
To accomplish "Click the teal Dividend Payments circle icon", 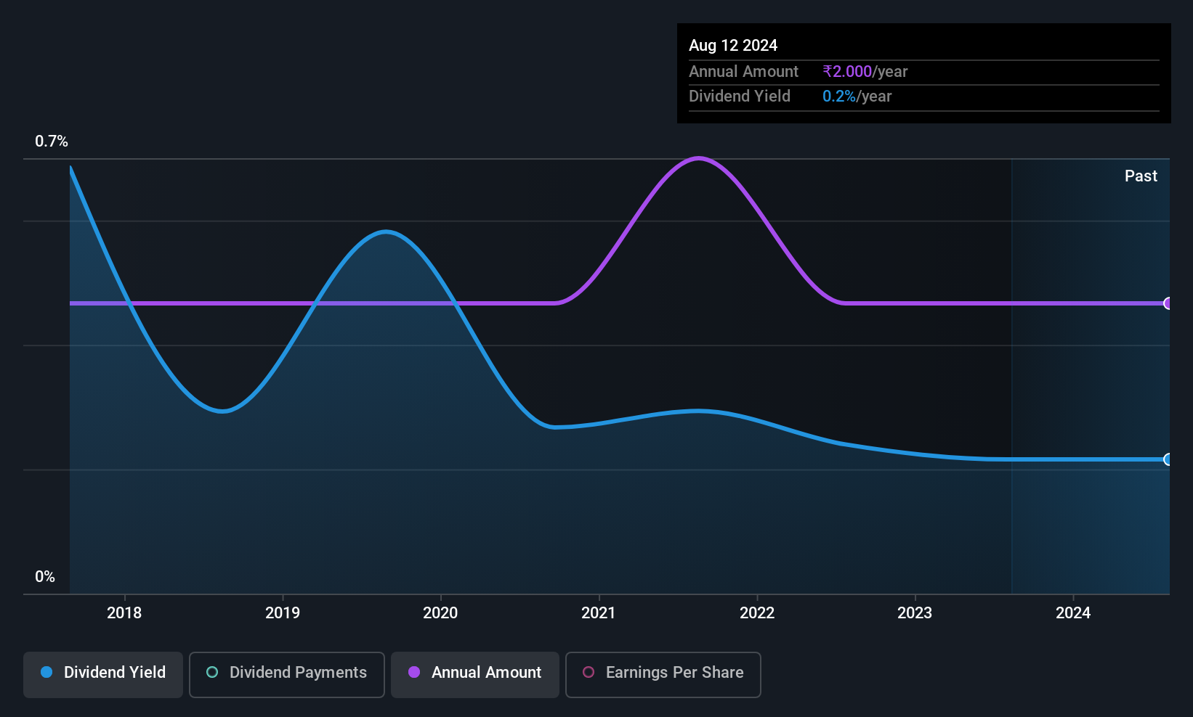I will point(212,672).
